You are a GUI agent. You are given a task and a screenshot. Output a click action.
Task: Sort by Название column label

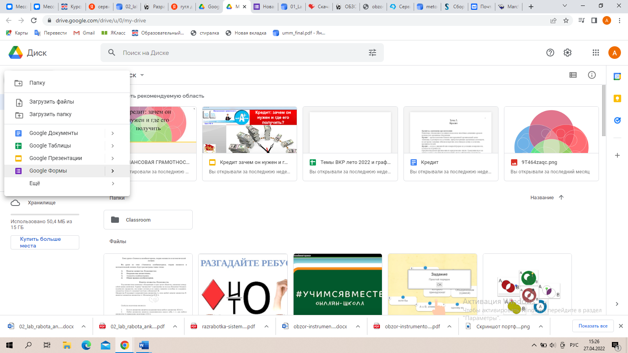(542, 198)
